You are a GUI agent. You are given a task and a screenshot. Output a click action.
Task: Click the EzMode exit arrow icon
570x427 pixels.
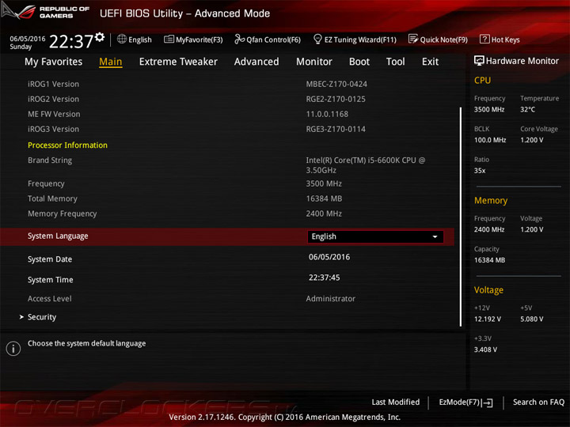[488, 402]
